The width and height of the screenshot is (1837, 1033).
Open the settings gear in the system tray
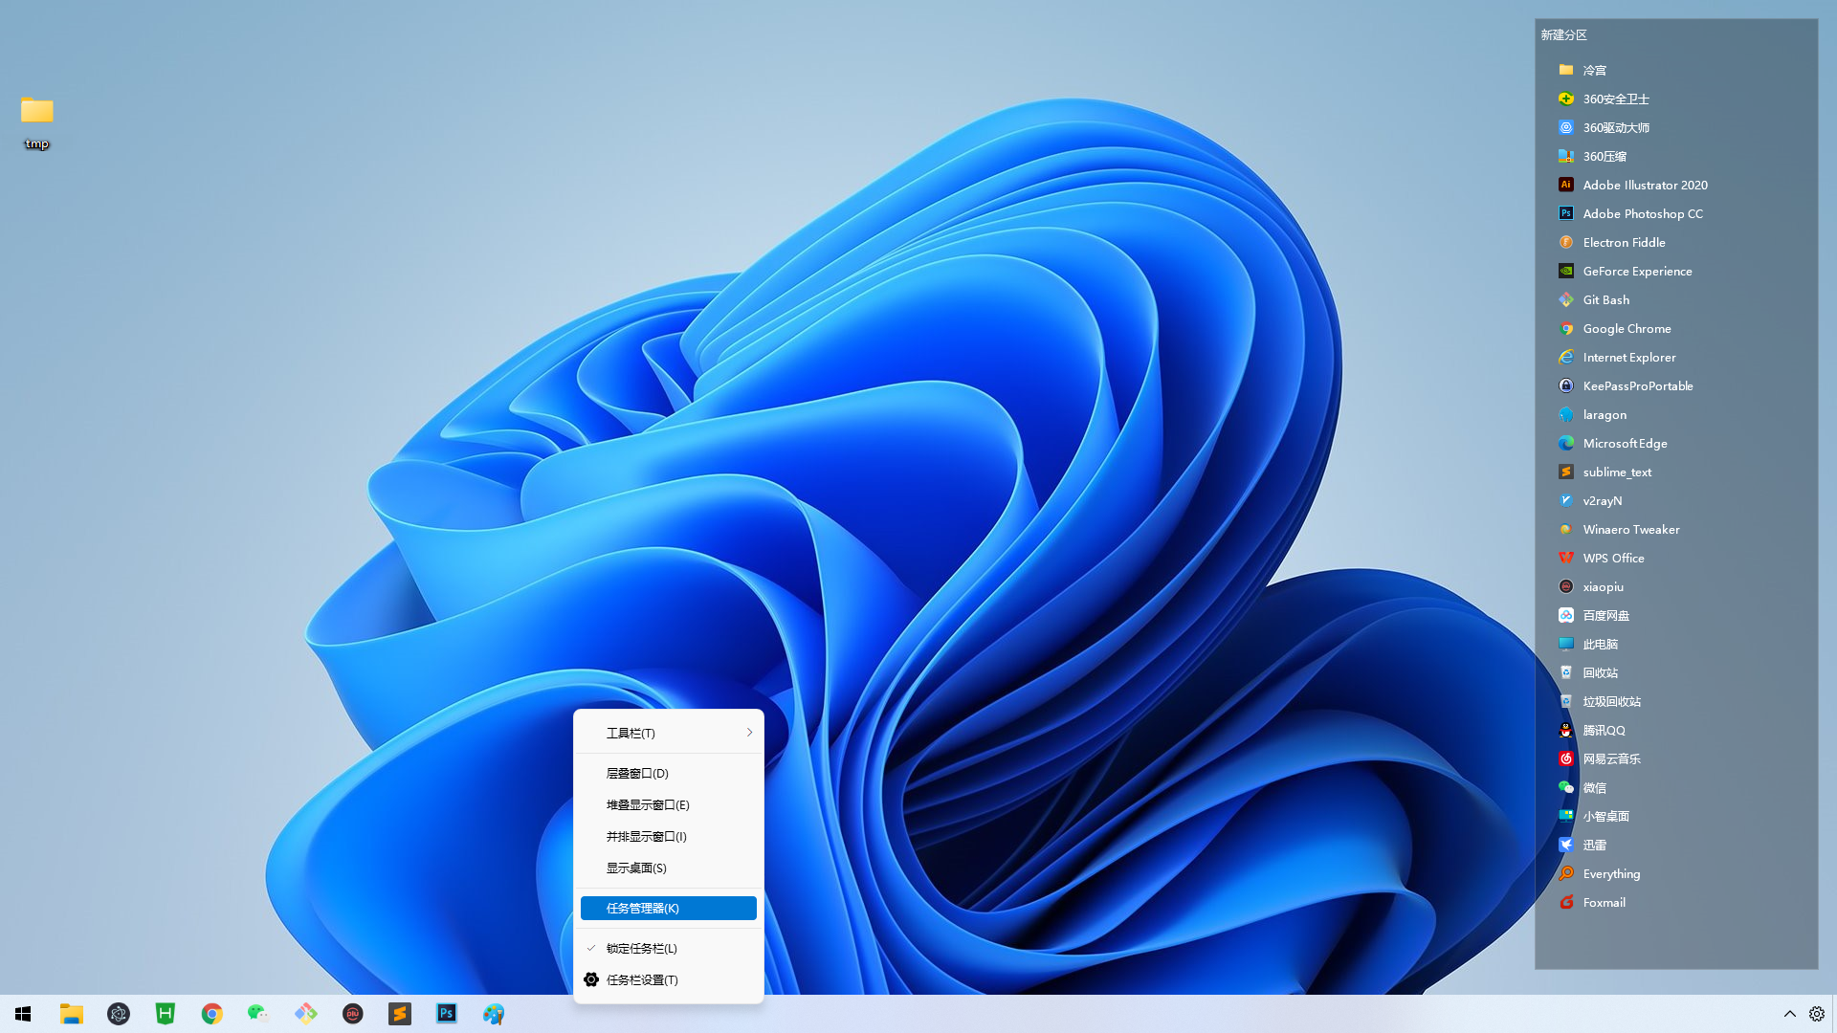pos(1816,1013)
